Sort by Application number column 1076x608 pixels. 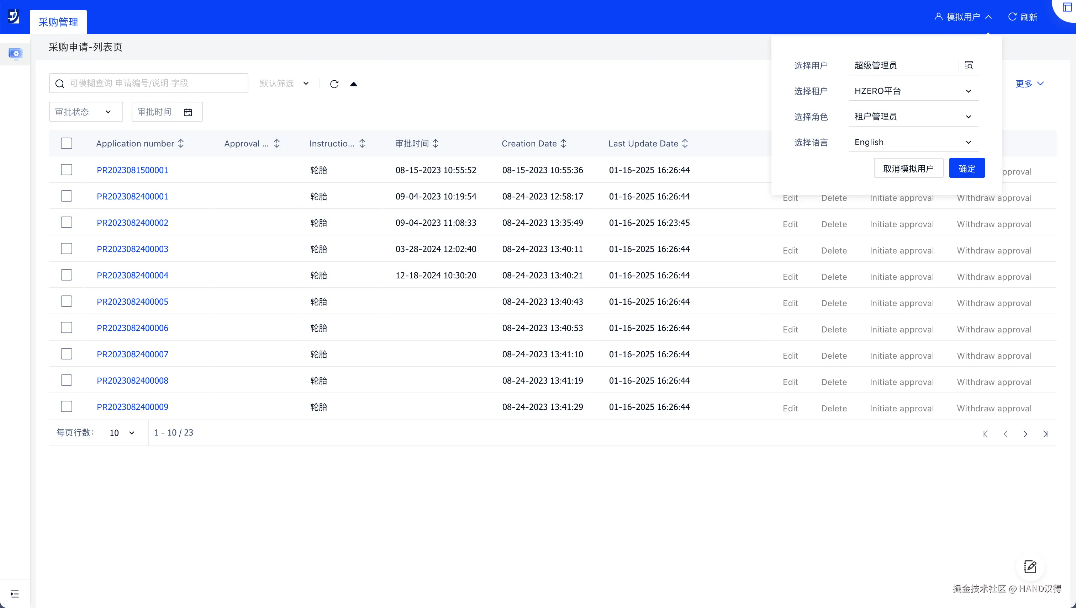(181, 143)
